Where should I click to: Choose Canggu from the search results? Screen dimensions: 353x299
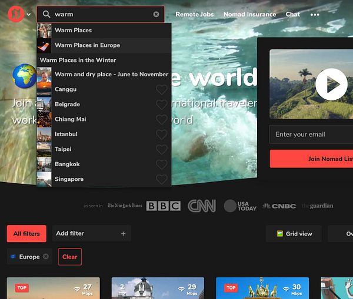tap(104, 89)
